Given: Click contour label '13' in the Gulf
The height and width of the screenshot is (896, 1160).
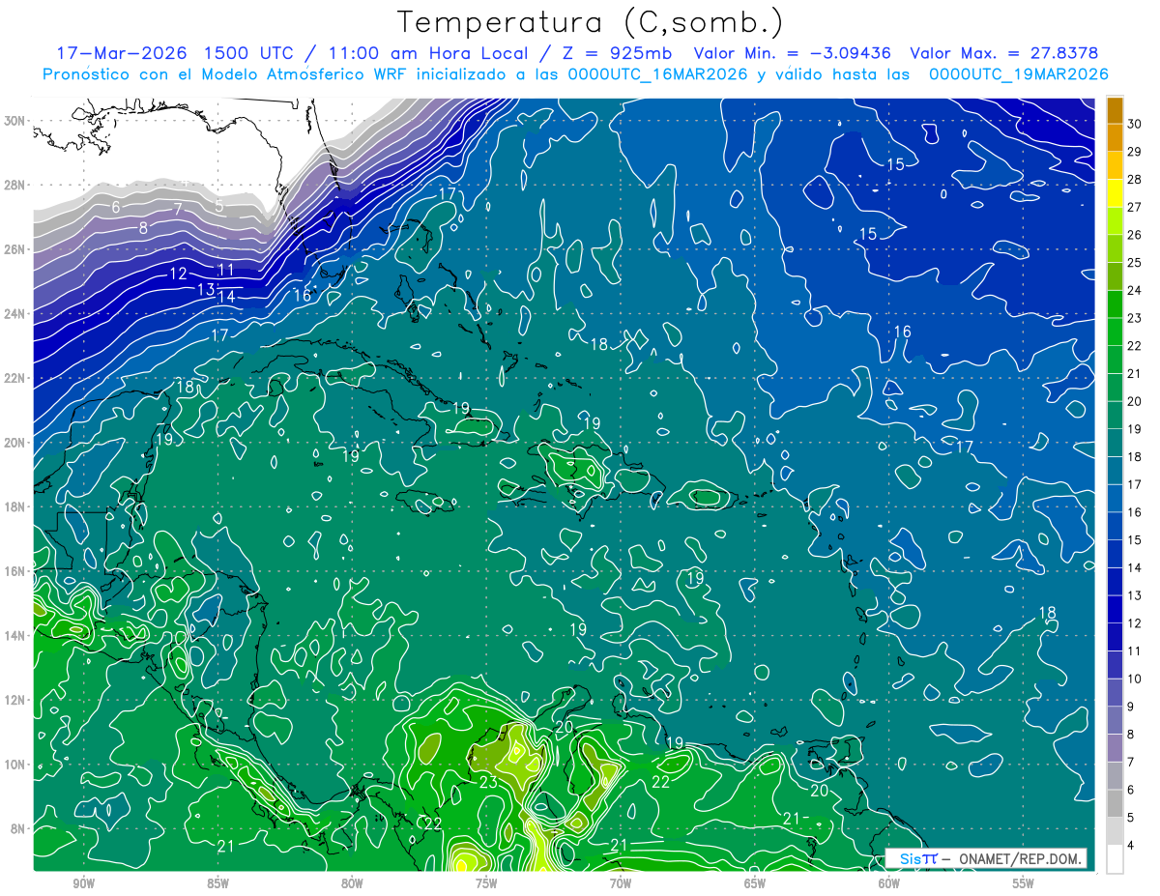Looking at the screenshot, I should click(206, 289).
